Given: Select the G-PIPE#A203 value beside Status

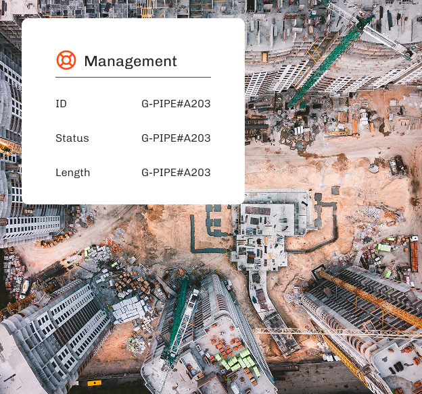Looking at the screenshot, I should (176, 138).
